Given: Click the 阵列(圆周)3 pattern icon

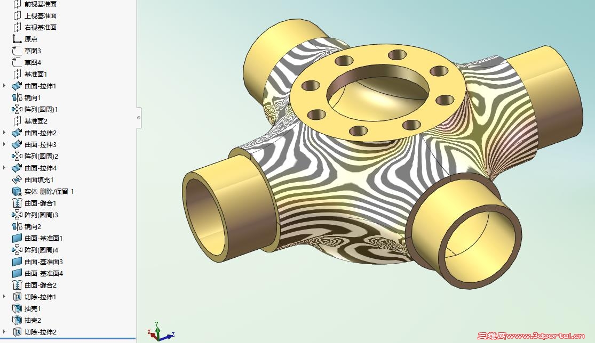Looking at the screenshot, I should point(17,215).
